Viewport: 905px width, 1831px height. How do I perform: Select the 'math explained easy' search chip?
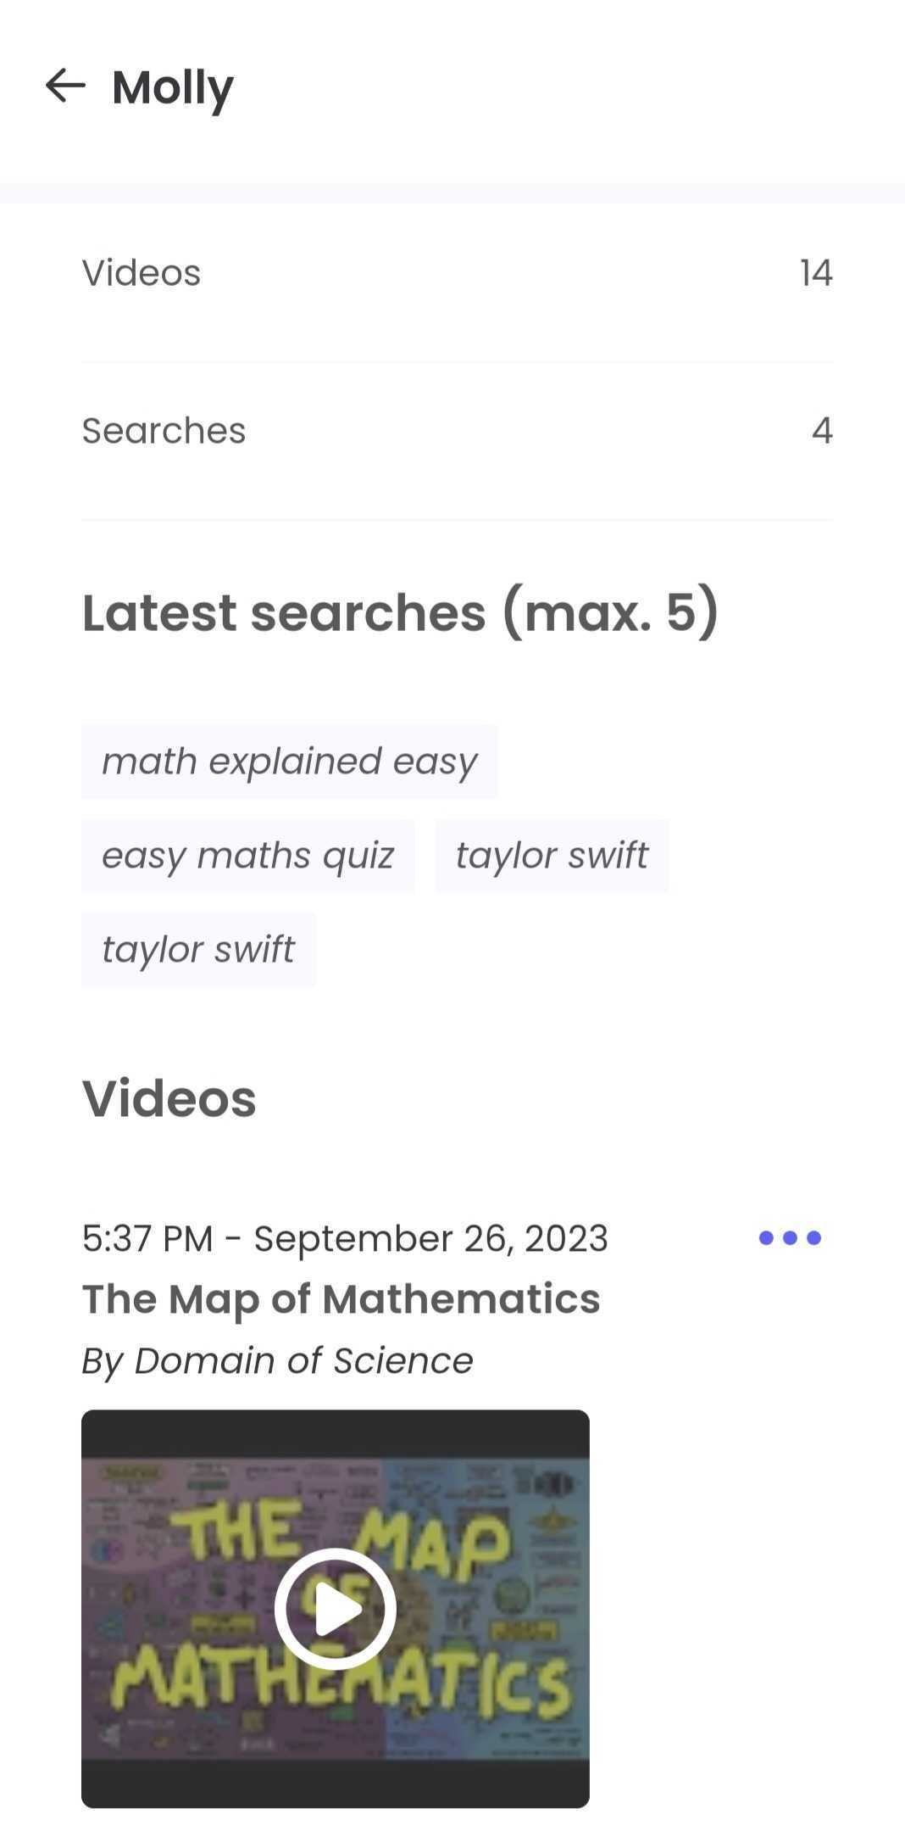[x=290, y=761]
